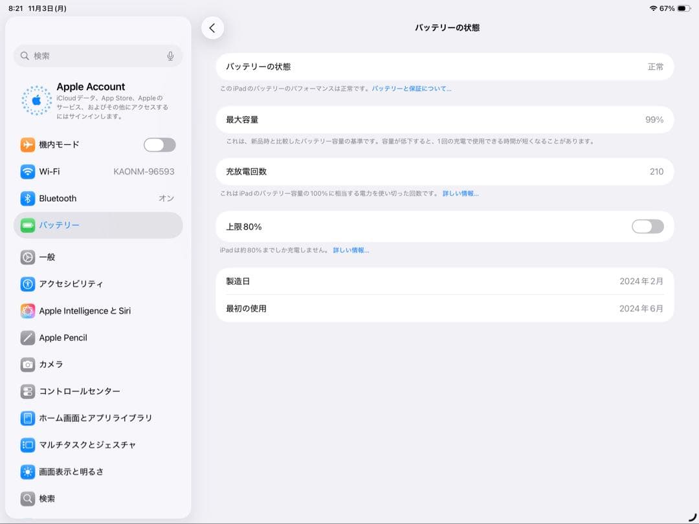This screenshot has height=524, width=699.
Task: Select the アクセシビリティ settings icon
Action: click(x=27, y=284)
